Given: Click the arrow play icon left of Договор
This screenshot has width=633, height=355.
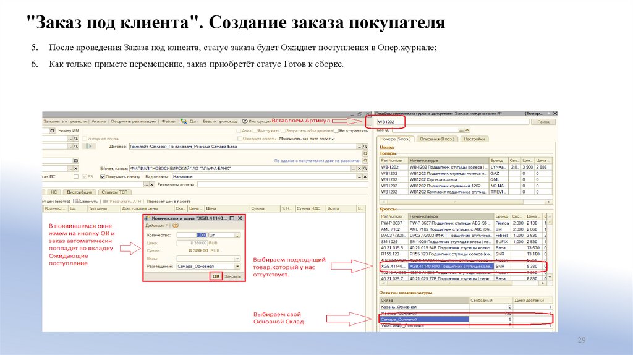Looking at the screenshot, I should point(89,147).
